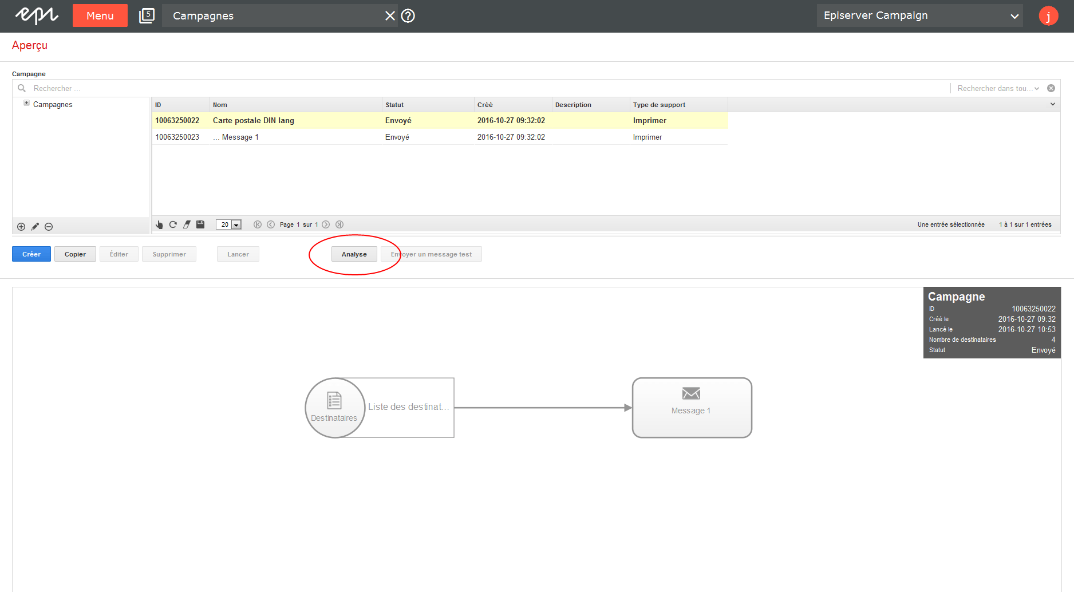Go to the next page

326,224
